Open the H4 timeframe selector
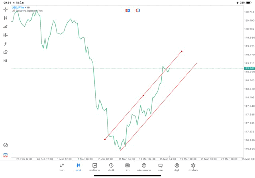 tap(5, 61)
